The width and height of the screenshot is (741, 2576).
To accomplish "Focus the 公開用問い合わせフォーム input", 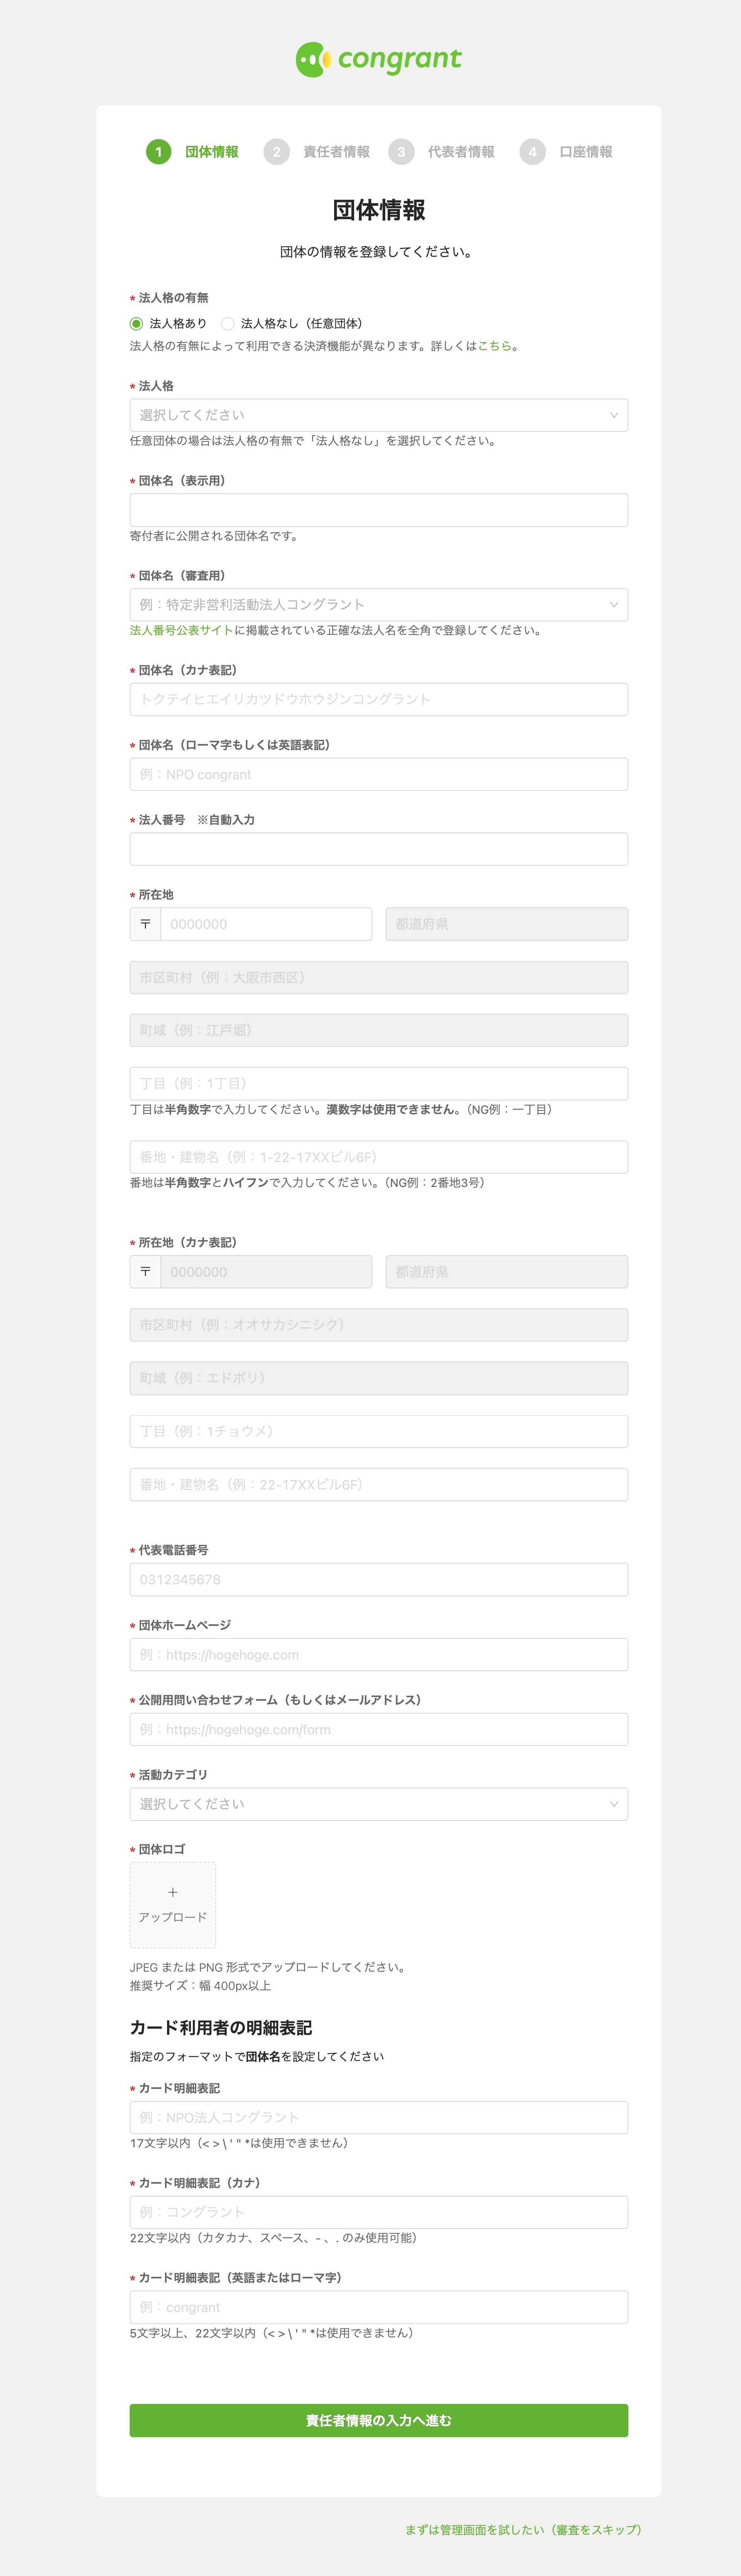I will [379, 1730].
